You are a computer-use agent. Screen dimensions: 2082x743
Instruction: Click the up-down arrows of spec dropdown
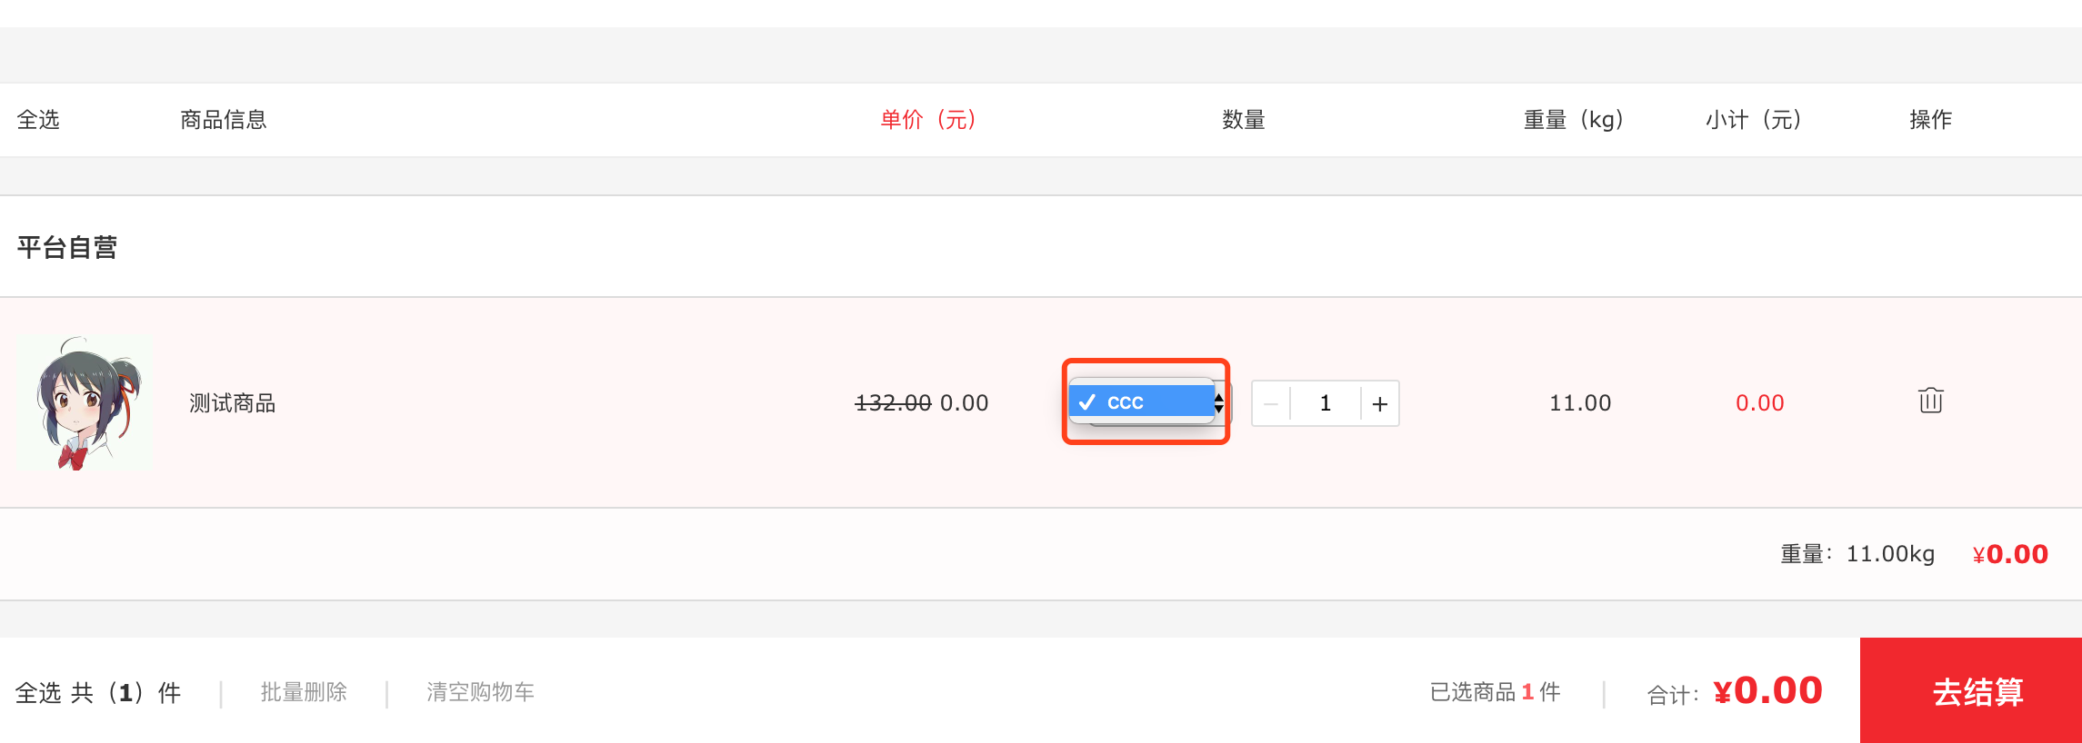1219,402
